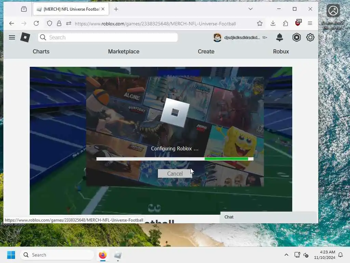
Task: Reload the current page
Action: 36,23
